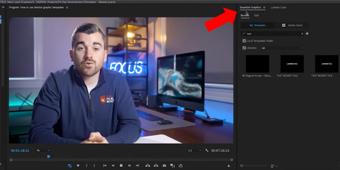340x170 pixels.
Task: Open the Button Editor plus icon
Action: 229,166
